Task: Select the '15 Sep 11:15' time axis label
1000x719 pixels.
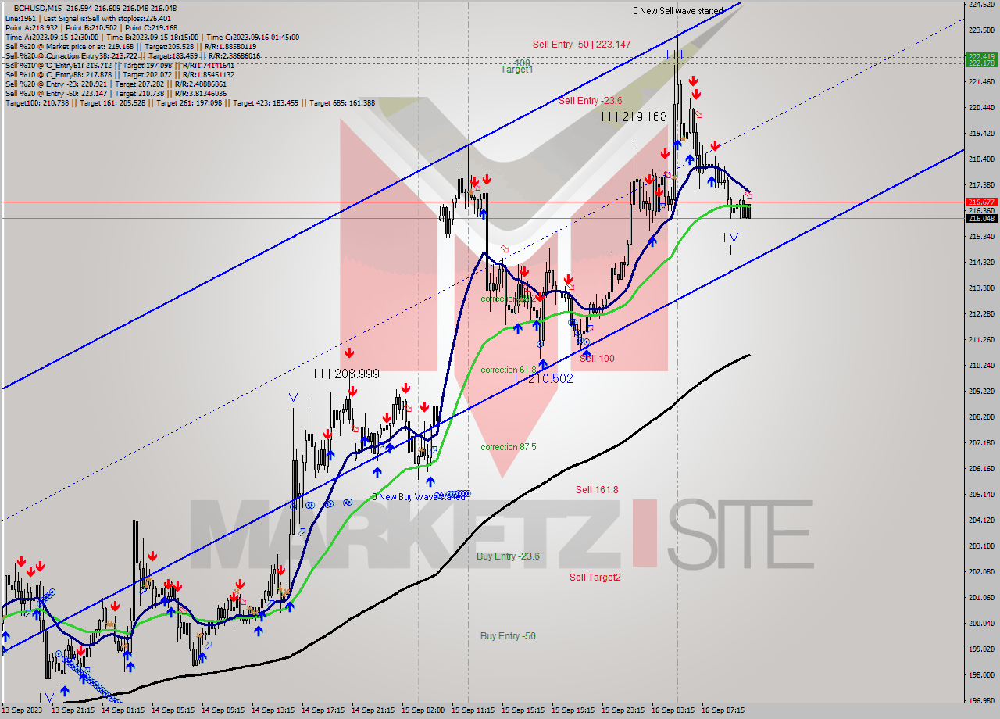Action: coord(473,710)
